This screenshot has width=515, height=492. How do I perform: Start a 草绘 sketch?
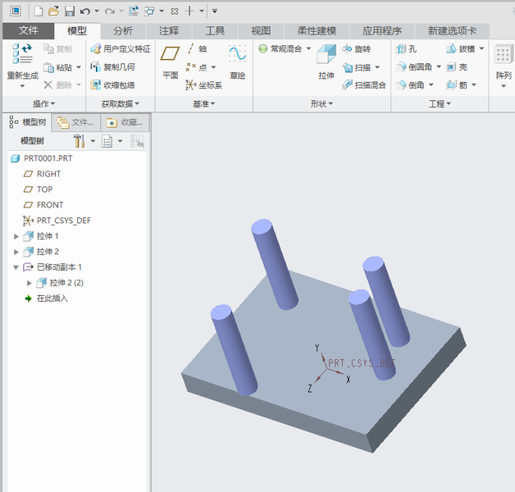click(x=238, y=62)
